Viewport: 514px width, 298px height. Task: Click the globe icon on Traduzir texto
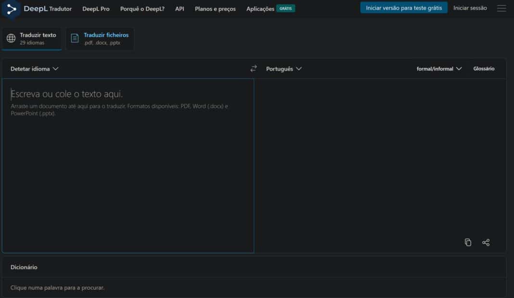(11, 38)
